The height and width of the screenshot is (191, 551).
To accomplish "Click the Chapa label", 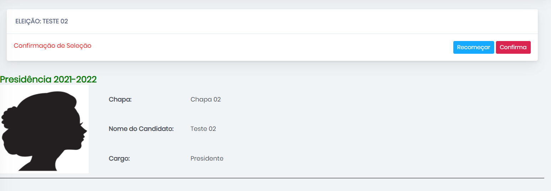I will point(120,99).
